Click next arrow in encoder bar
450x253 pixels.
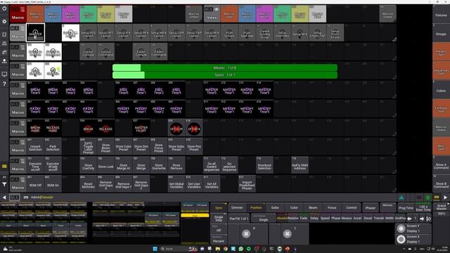(x=422, y=219)
